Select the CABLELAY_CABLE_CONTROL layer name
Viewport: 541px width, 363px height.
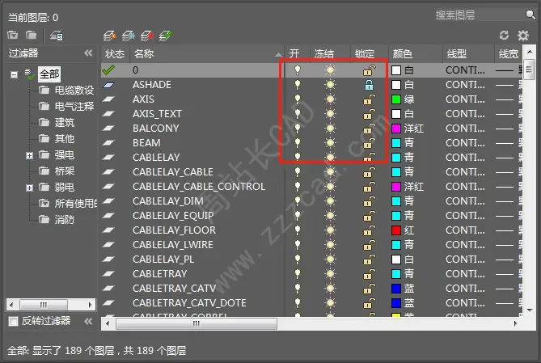pos(199,187)
